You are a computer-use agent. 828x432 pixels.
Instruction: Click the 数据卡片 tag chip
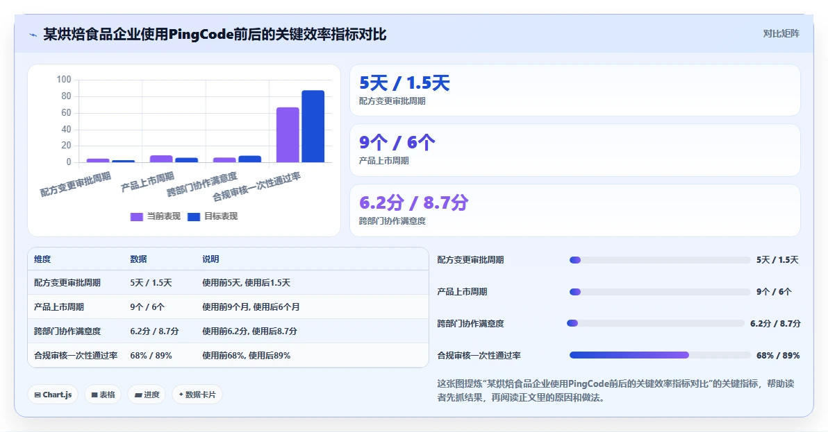pyautogui.click(x=197, y=395)
